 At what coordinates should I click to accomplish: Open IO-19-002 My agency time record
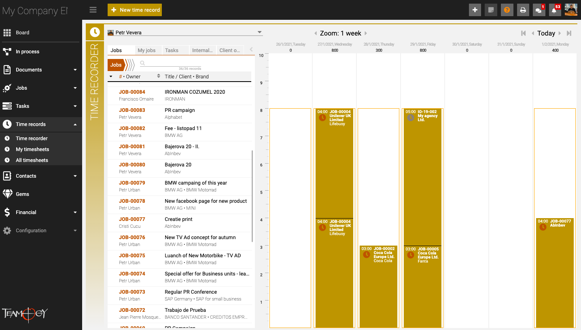pos(422,177)
